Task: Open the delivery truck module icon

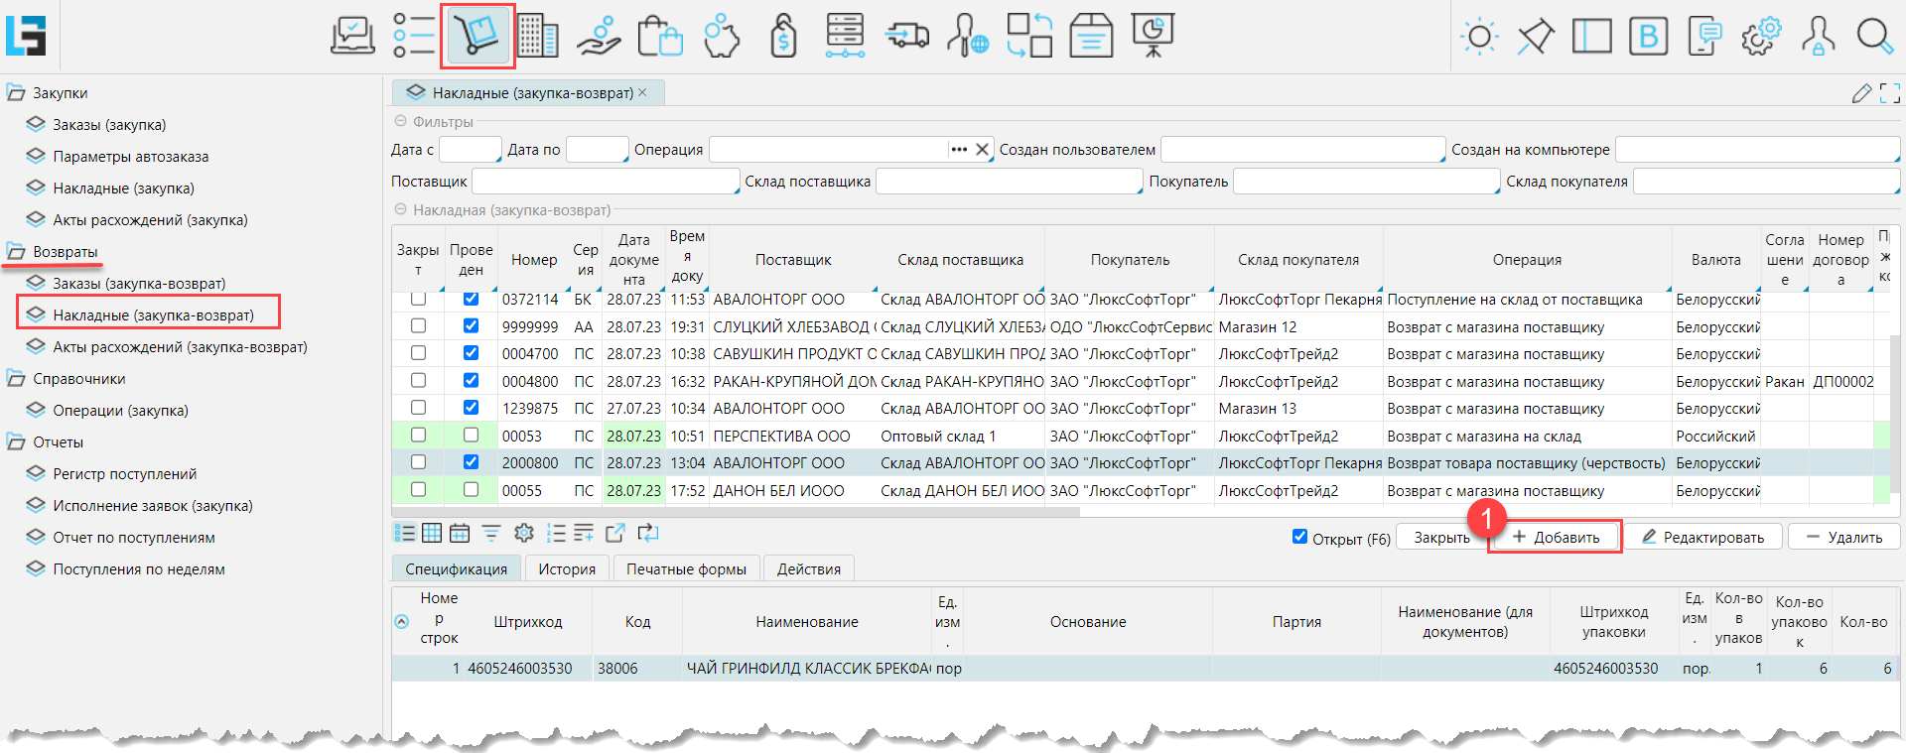Action: click(x=906, y=37)
